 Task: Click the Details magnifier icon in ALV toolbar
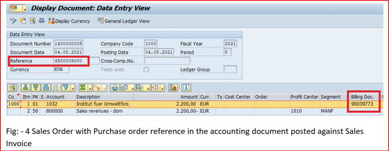point(12,87)
